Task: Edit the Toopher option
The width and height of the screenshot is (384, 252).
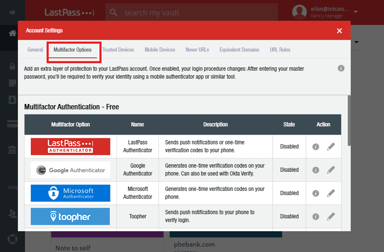Action: pos(331,217)
